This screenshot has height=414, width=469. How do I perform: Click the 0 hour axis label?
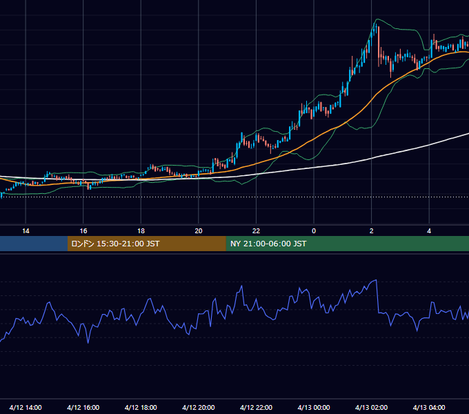[314, 231]
